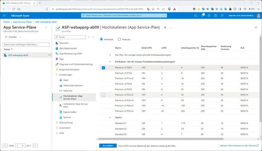Viewport: 262px width, 151px height.
Task: Open a new browser tab
Action: click(x=40, y=3)
